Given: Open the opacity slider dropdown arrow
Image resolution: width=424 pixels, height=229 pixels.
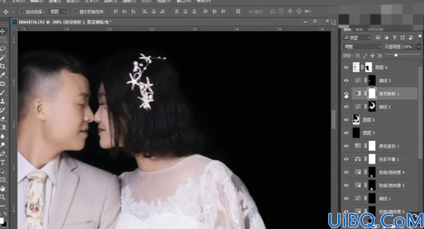Looking at the screenshot, I should tap(419, 47).
